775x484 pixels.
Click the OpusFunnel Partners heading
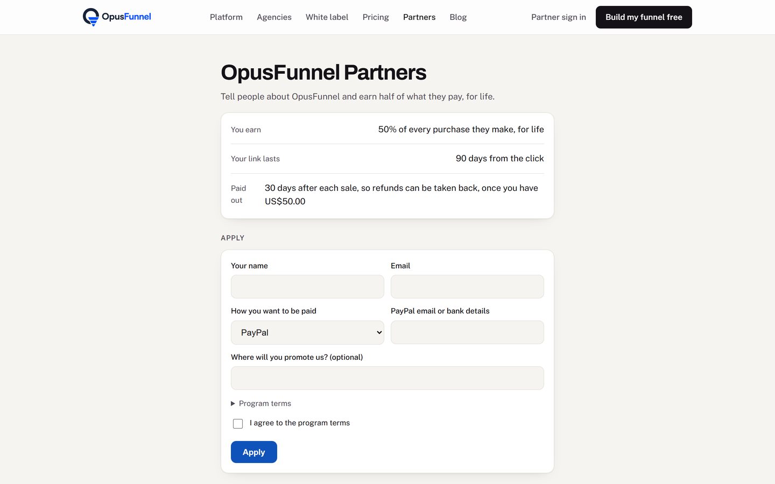(x=323, y=72)
